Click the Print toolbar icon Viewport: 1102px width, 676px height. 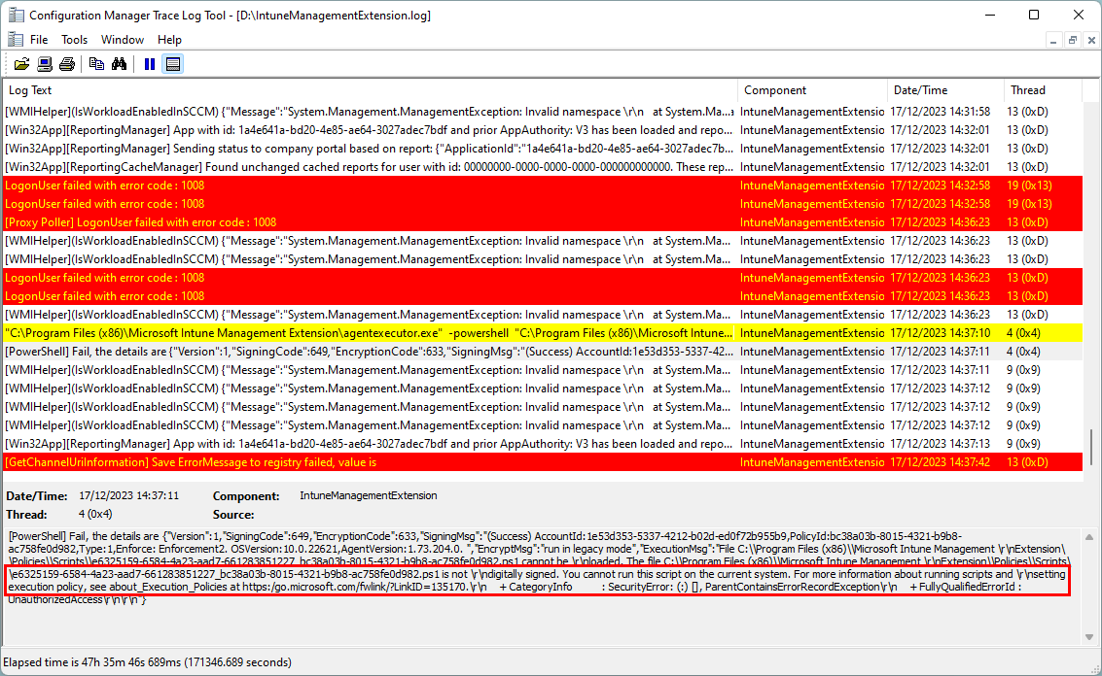[67, 64]
